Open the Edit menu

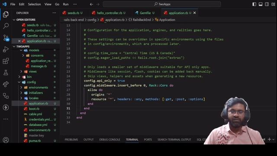point(22,4)
